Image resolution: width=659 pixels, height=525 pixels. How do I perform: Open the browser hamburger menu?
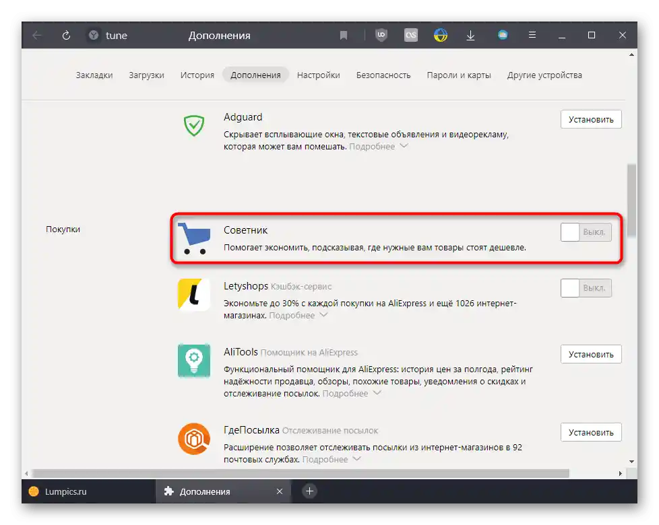pyautogui.click(x=532, y=35)
